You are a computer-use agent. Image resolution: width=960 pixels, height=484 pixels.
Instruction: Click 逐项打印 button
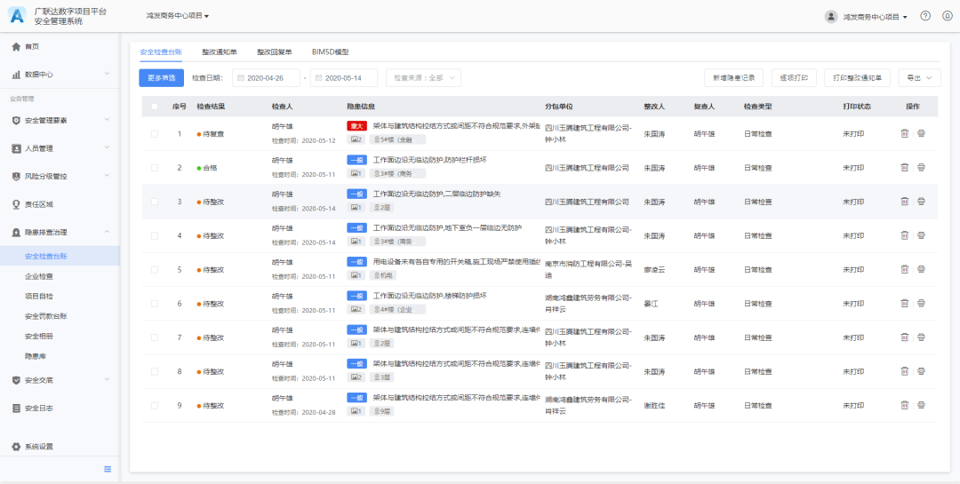coord(794,78)
